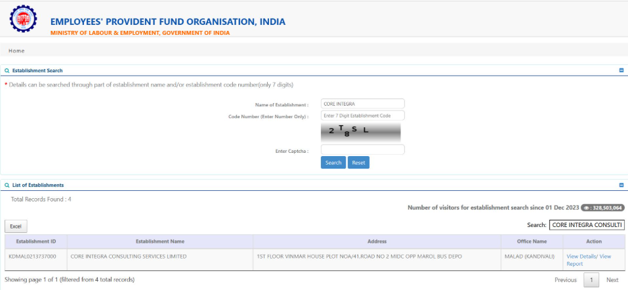Viewport: 628px width, 290px height.
Task: Open the Home menu item
Action: (16, 51)
